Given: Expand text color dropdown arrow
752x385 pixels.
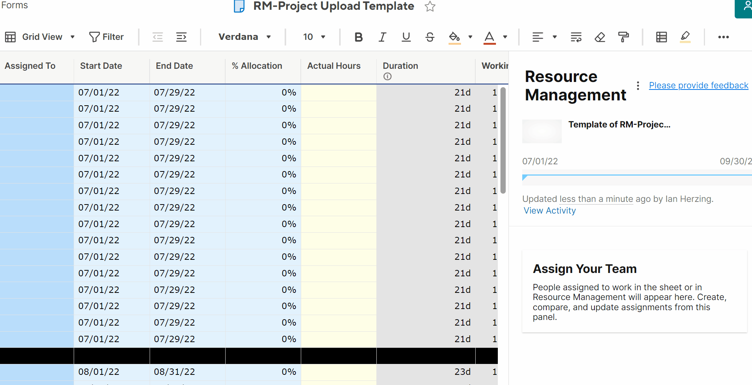Looking at the screenshot, I should [505, 37].
